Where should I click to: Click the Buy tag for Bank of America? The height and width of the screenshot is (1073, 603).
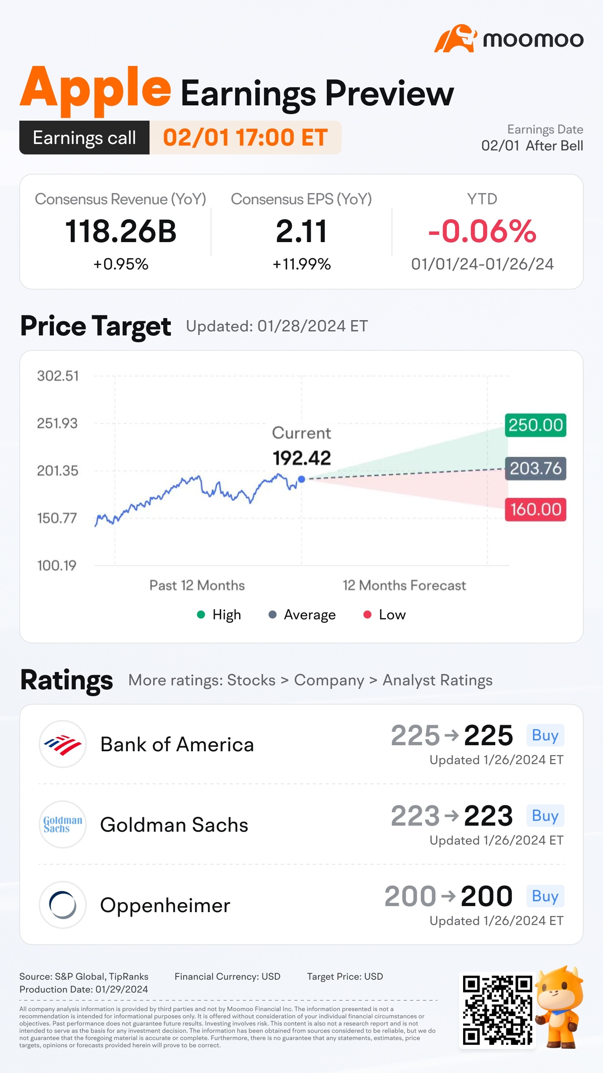545,736
